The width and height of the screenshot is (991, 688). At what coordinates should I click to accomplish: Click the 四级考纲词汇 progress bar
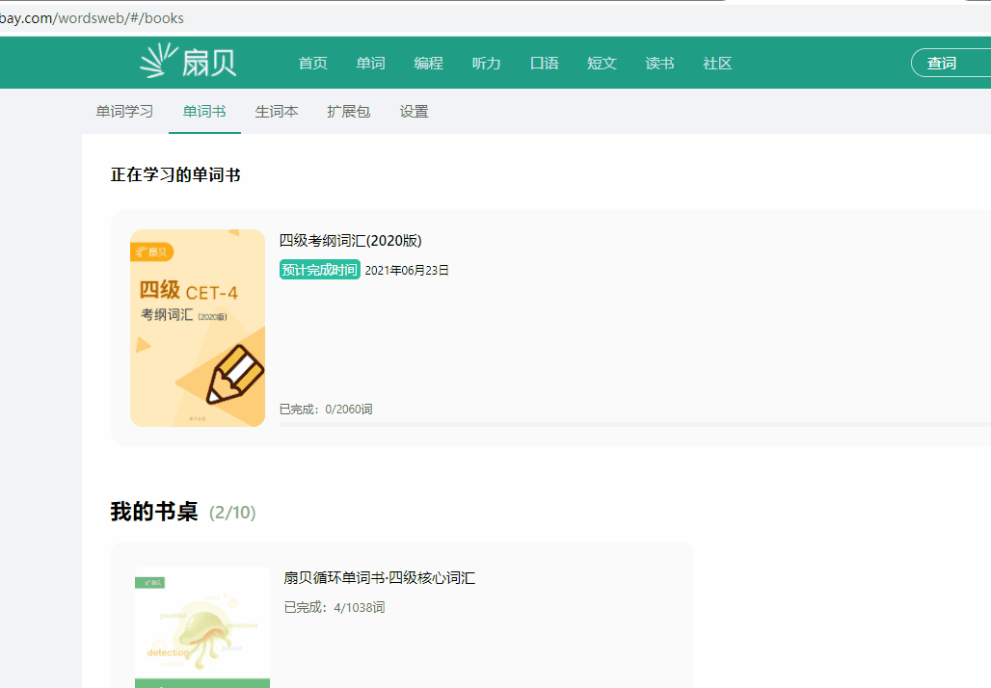(635, 425)
